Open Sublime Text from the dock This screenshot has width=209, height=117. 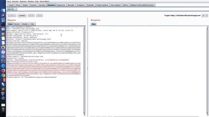pyautogui.click(x=3, y=89)
